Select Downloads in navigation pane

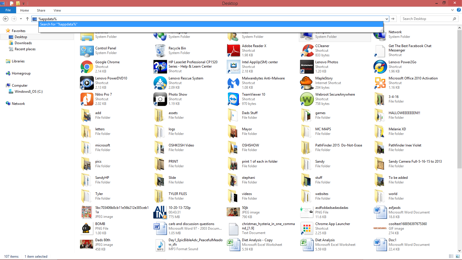tap(23, 43)
